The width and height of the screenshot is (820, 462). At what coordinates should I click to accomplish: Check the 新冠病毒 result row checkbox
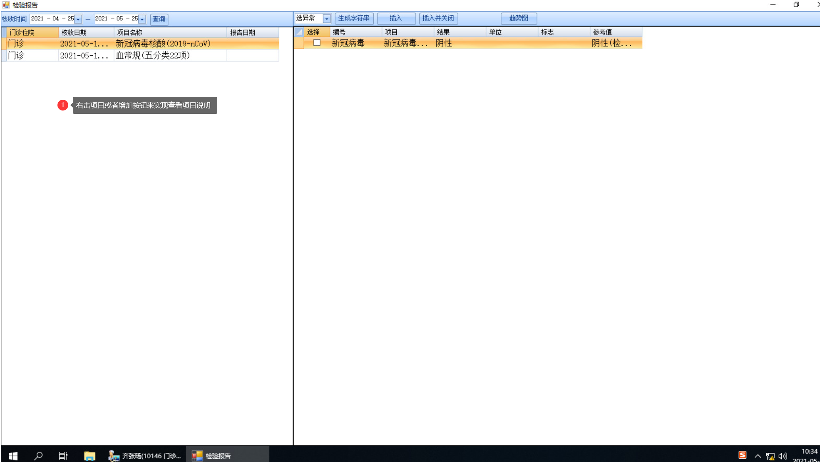[317, 43]
